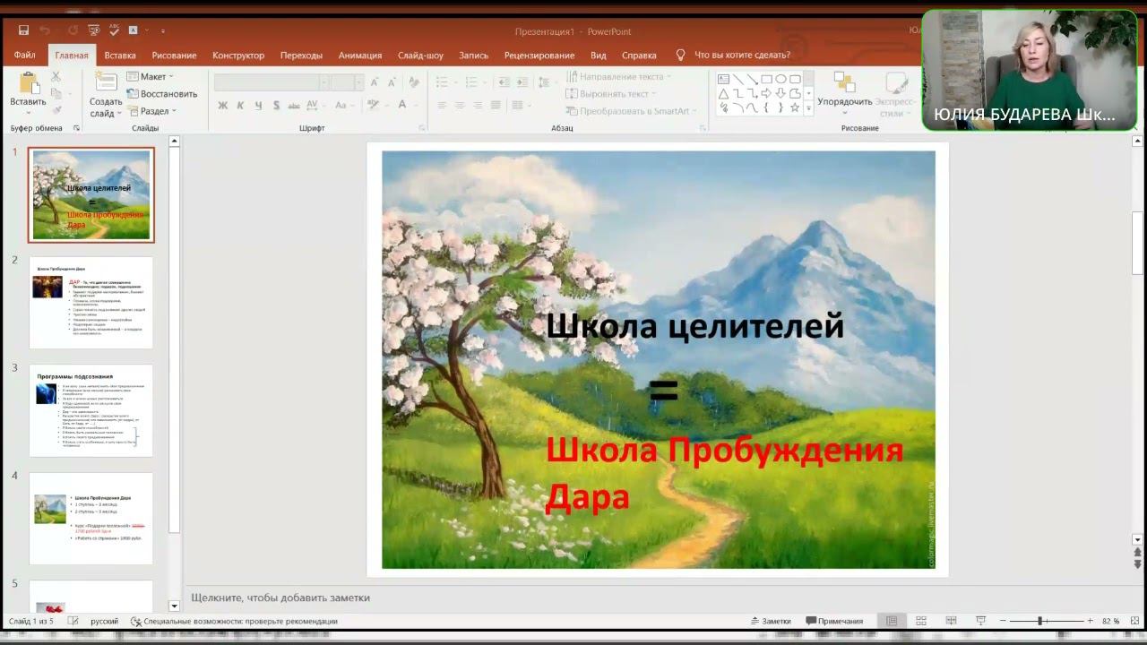The width and height of the screenshot is (1147, 645).
Task: Click accessibility check recommendations status
Action: [234, 621]
